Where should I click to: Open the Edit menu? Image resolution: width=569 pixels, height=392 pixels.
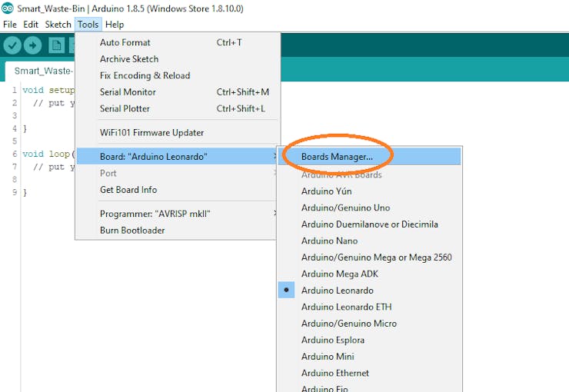click(31, 25)
